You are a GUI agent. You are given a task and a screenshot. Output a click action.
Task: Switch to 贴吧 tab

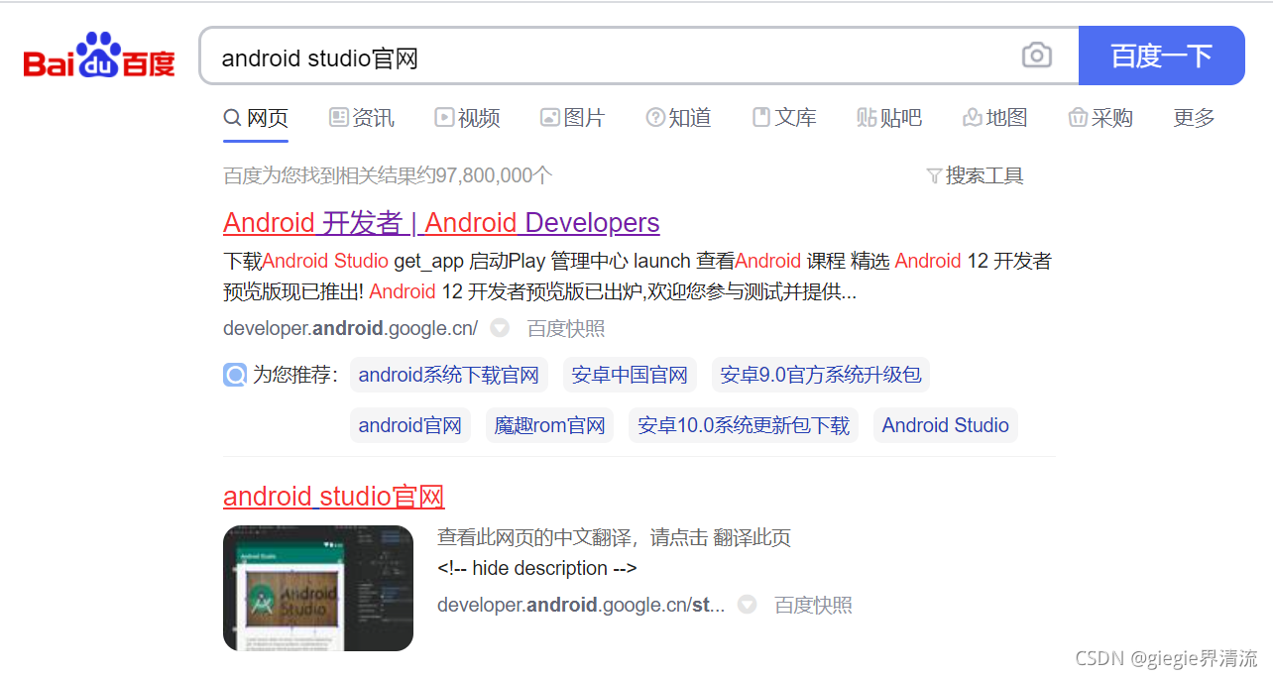(x=890, y=118)
